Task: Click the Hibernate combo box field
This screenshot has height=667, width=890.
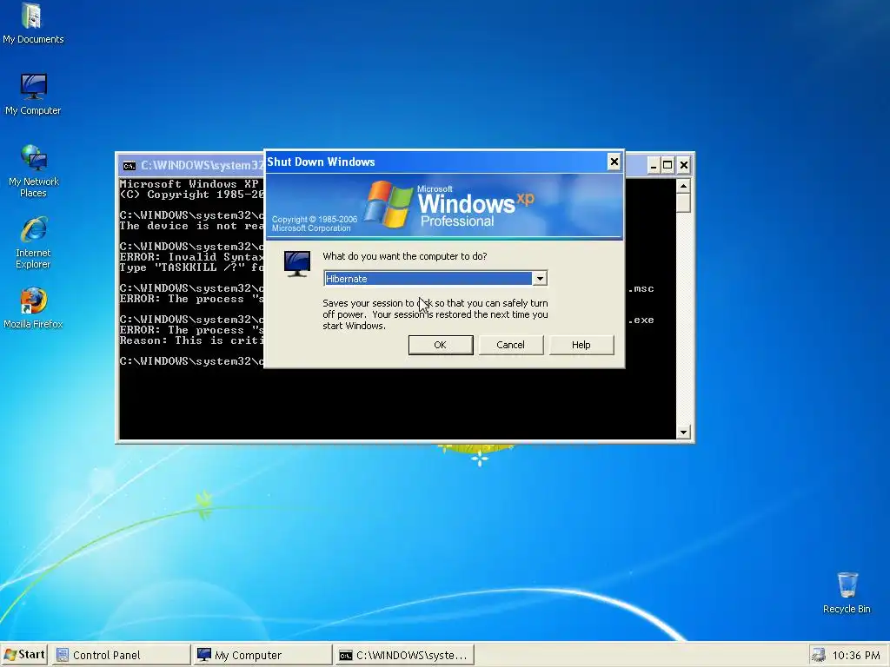Action: (435, 279)
